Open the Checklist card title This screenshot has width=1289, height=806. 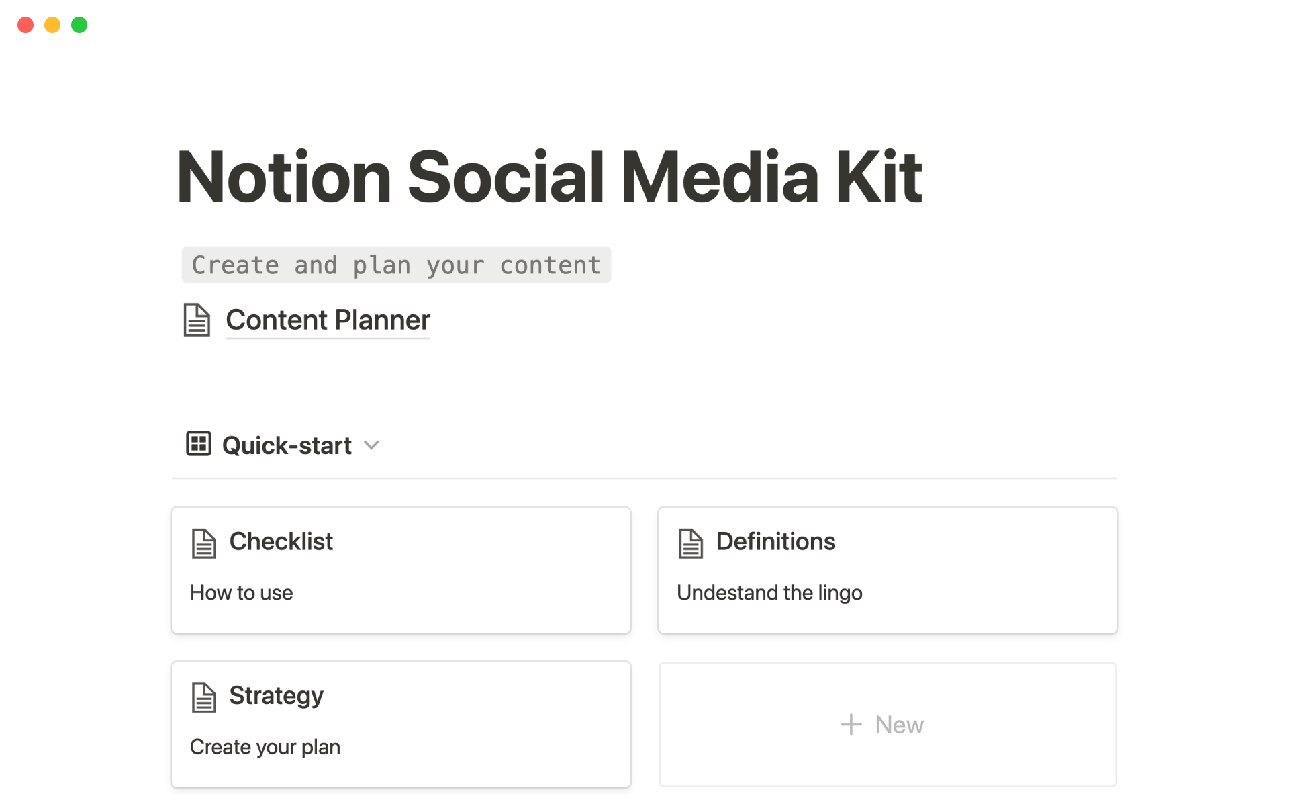click(x=281, y=541)
